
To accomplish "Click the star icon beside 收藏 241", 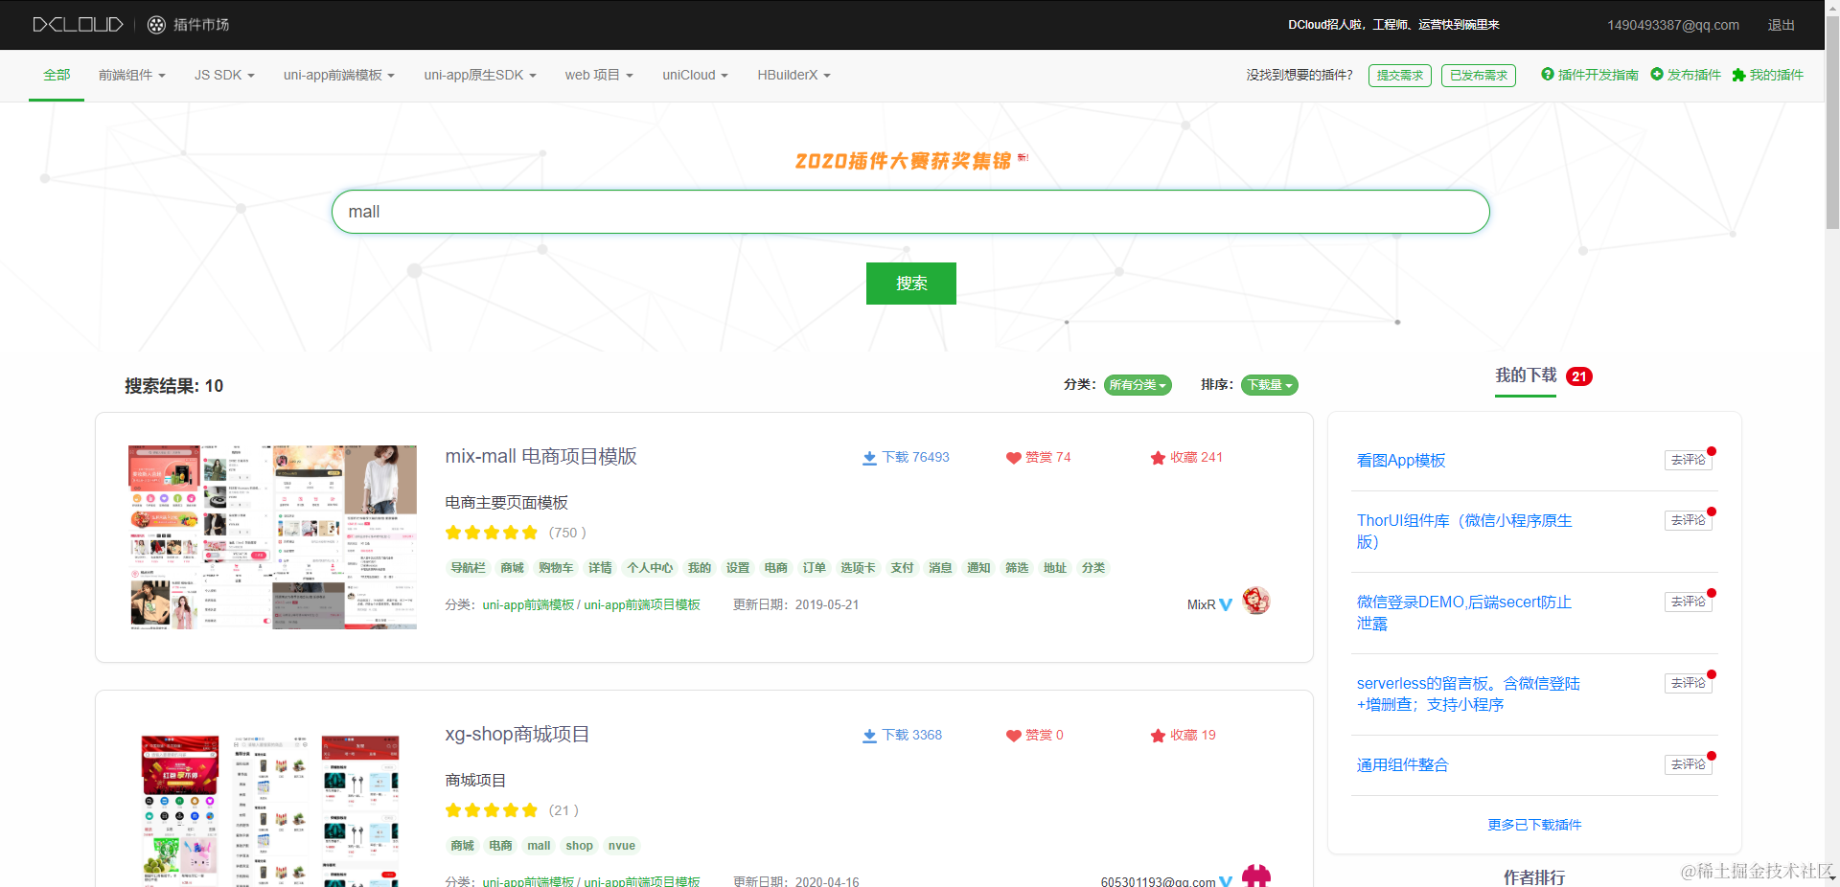I will coord(1158,458).
